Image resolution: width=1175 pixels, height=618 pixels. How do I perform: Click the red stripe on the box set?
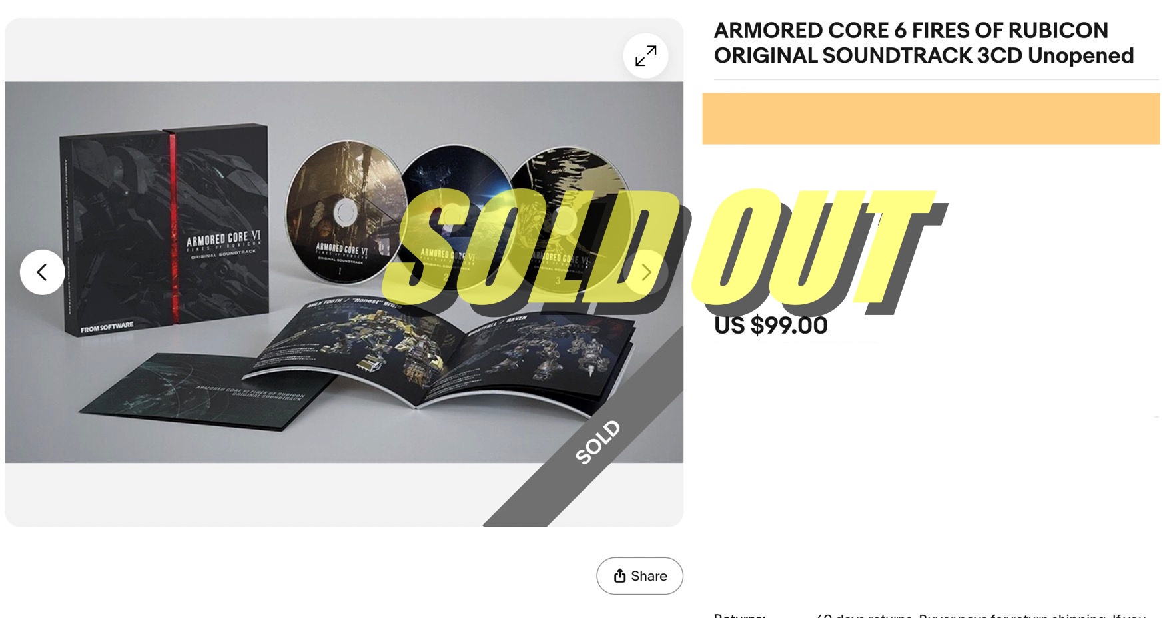(173, 226)
